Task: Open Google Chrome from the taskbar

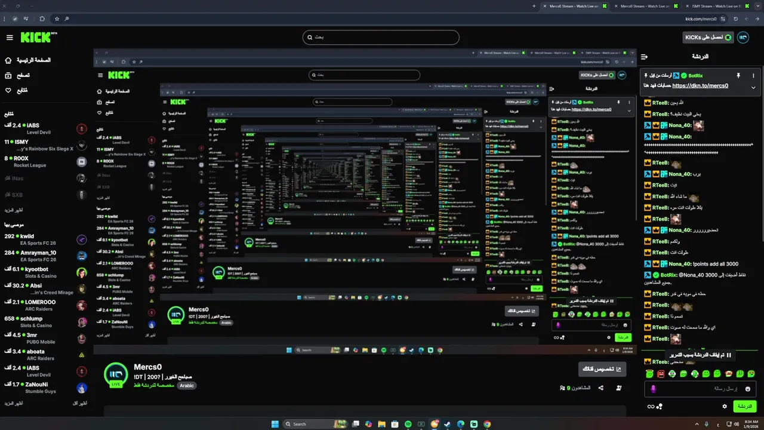Action: [487, 424]
